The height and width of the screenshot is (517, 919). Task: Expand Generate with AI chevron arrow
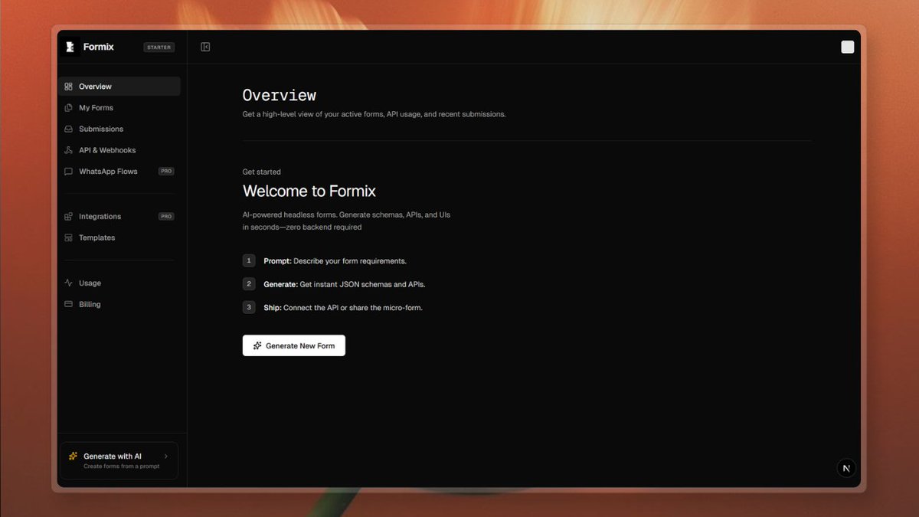tap(166, 456)
